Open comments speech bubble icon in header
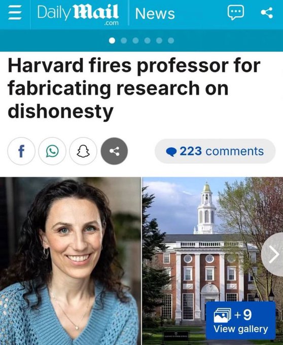The height and width of the screenshot is (345, 283). (236, 13)
